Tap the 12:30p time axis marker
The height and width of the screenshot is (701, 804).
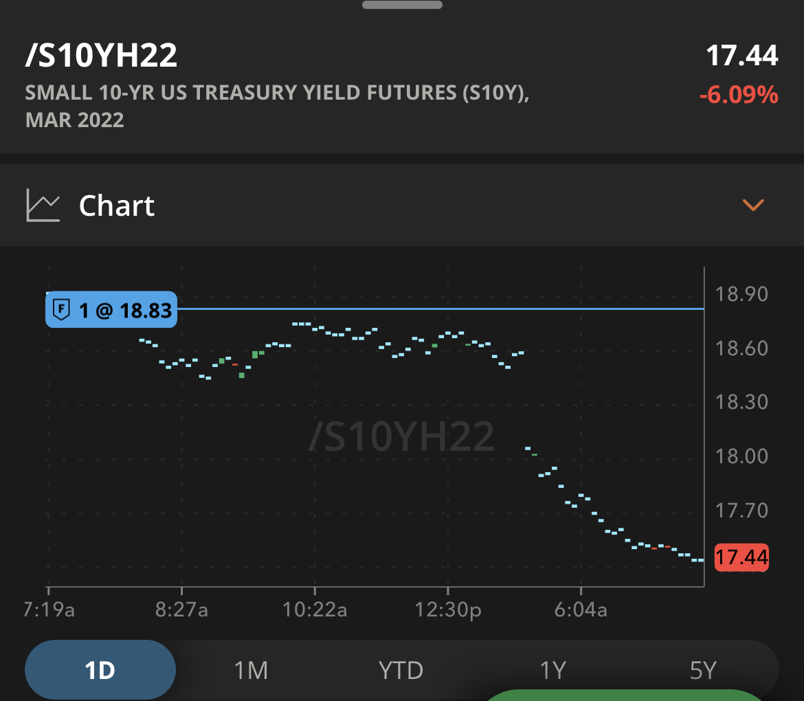pyautogui.click(x=447, y=610)
